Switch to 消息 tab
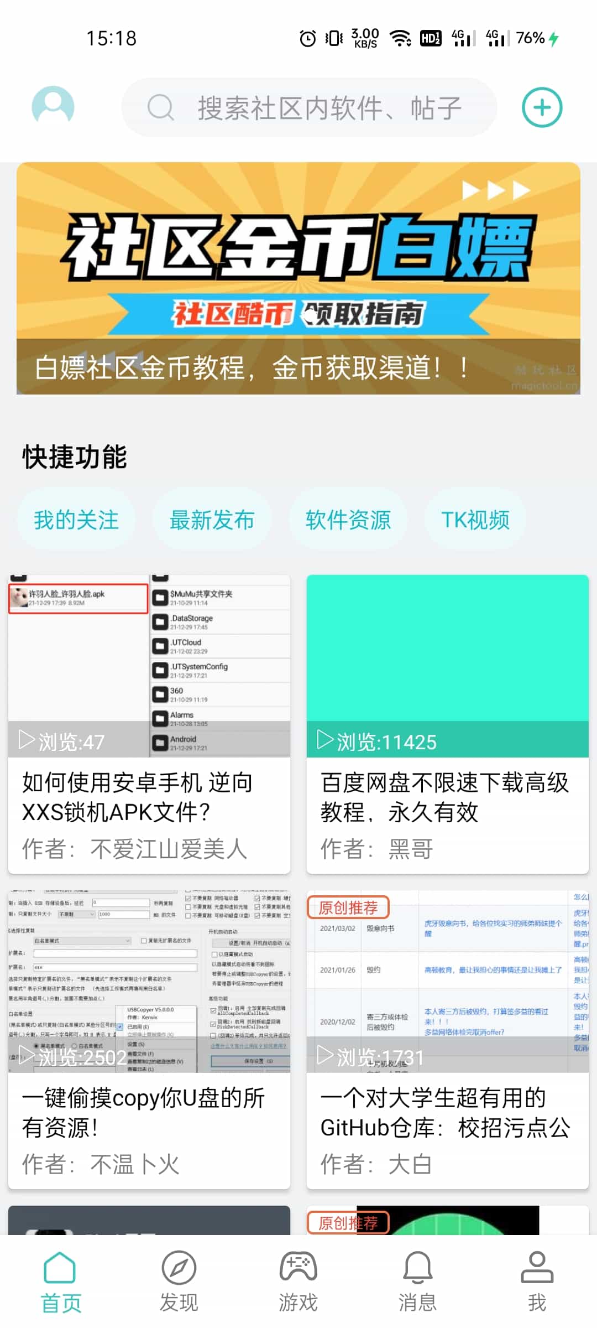This screenshot has height=1328, width=597. coord(418,1282)
